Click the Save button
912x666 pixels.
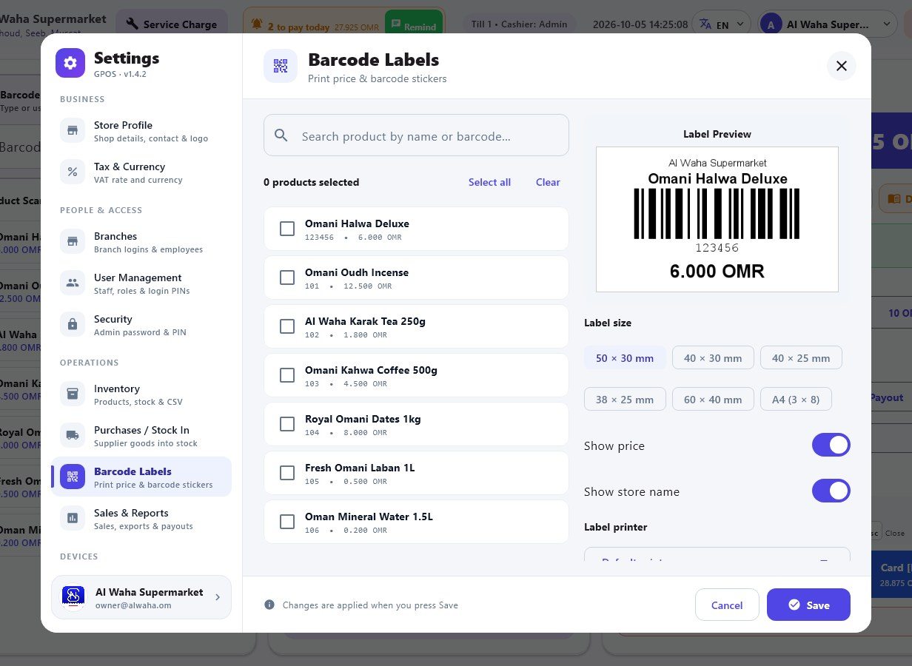coord(808,605)
